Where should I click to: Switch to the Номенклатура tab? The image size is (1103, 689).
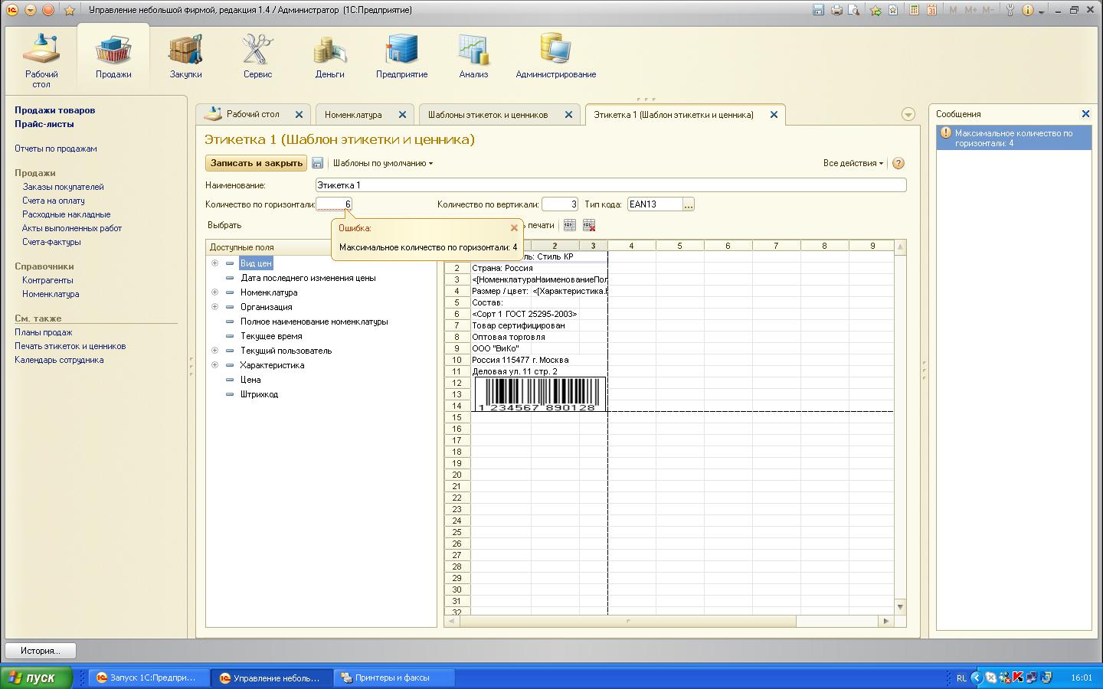(353, 115)
